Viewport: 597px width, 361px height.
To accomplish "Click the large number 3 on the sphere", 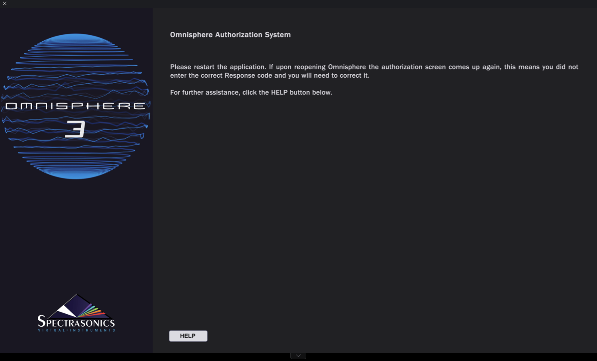I will tap(76, 129).
